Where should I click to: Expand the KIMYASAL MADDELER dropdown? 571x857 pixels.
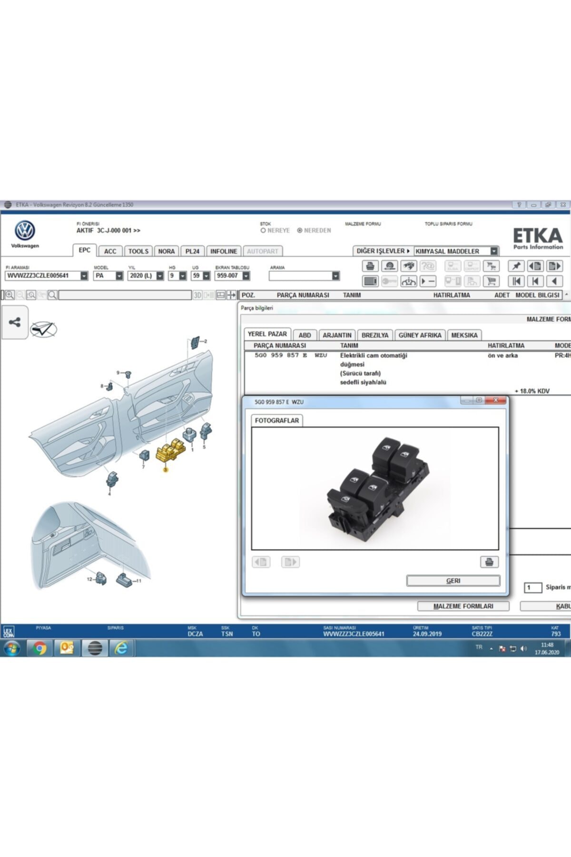pos(494,251)
